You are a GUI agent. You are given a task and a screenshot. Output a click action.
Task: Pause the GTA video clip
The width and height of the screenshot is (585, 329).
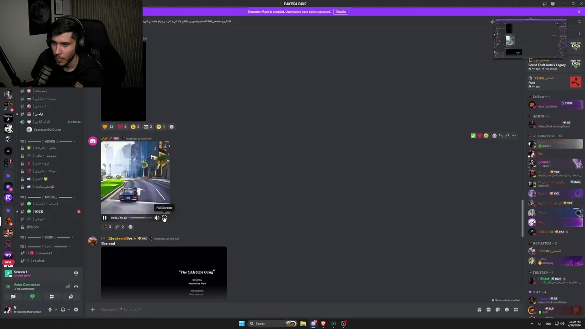105,218
